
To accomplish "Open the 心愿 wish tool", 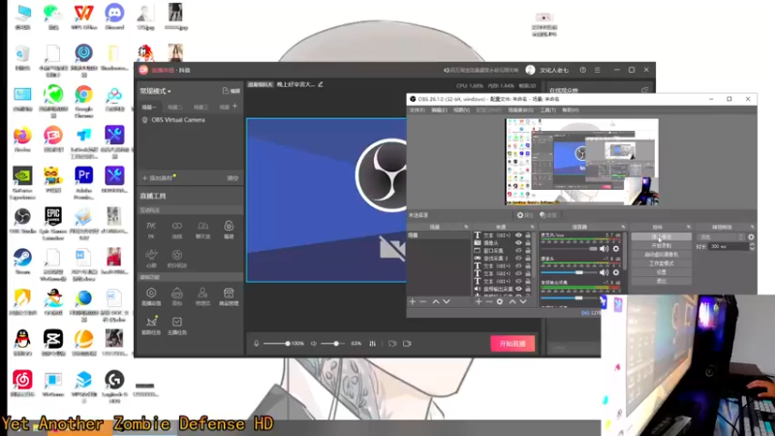I will [151, 259].
